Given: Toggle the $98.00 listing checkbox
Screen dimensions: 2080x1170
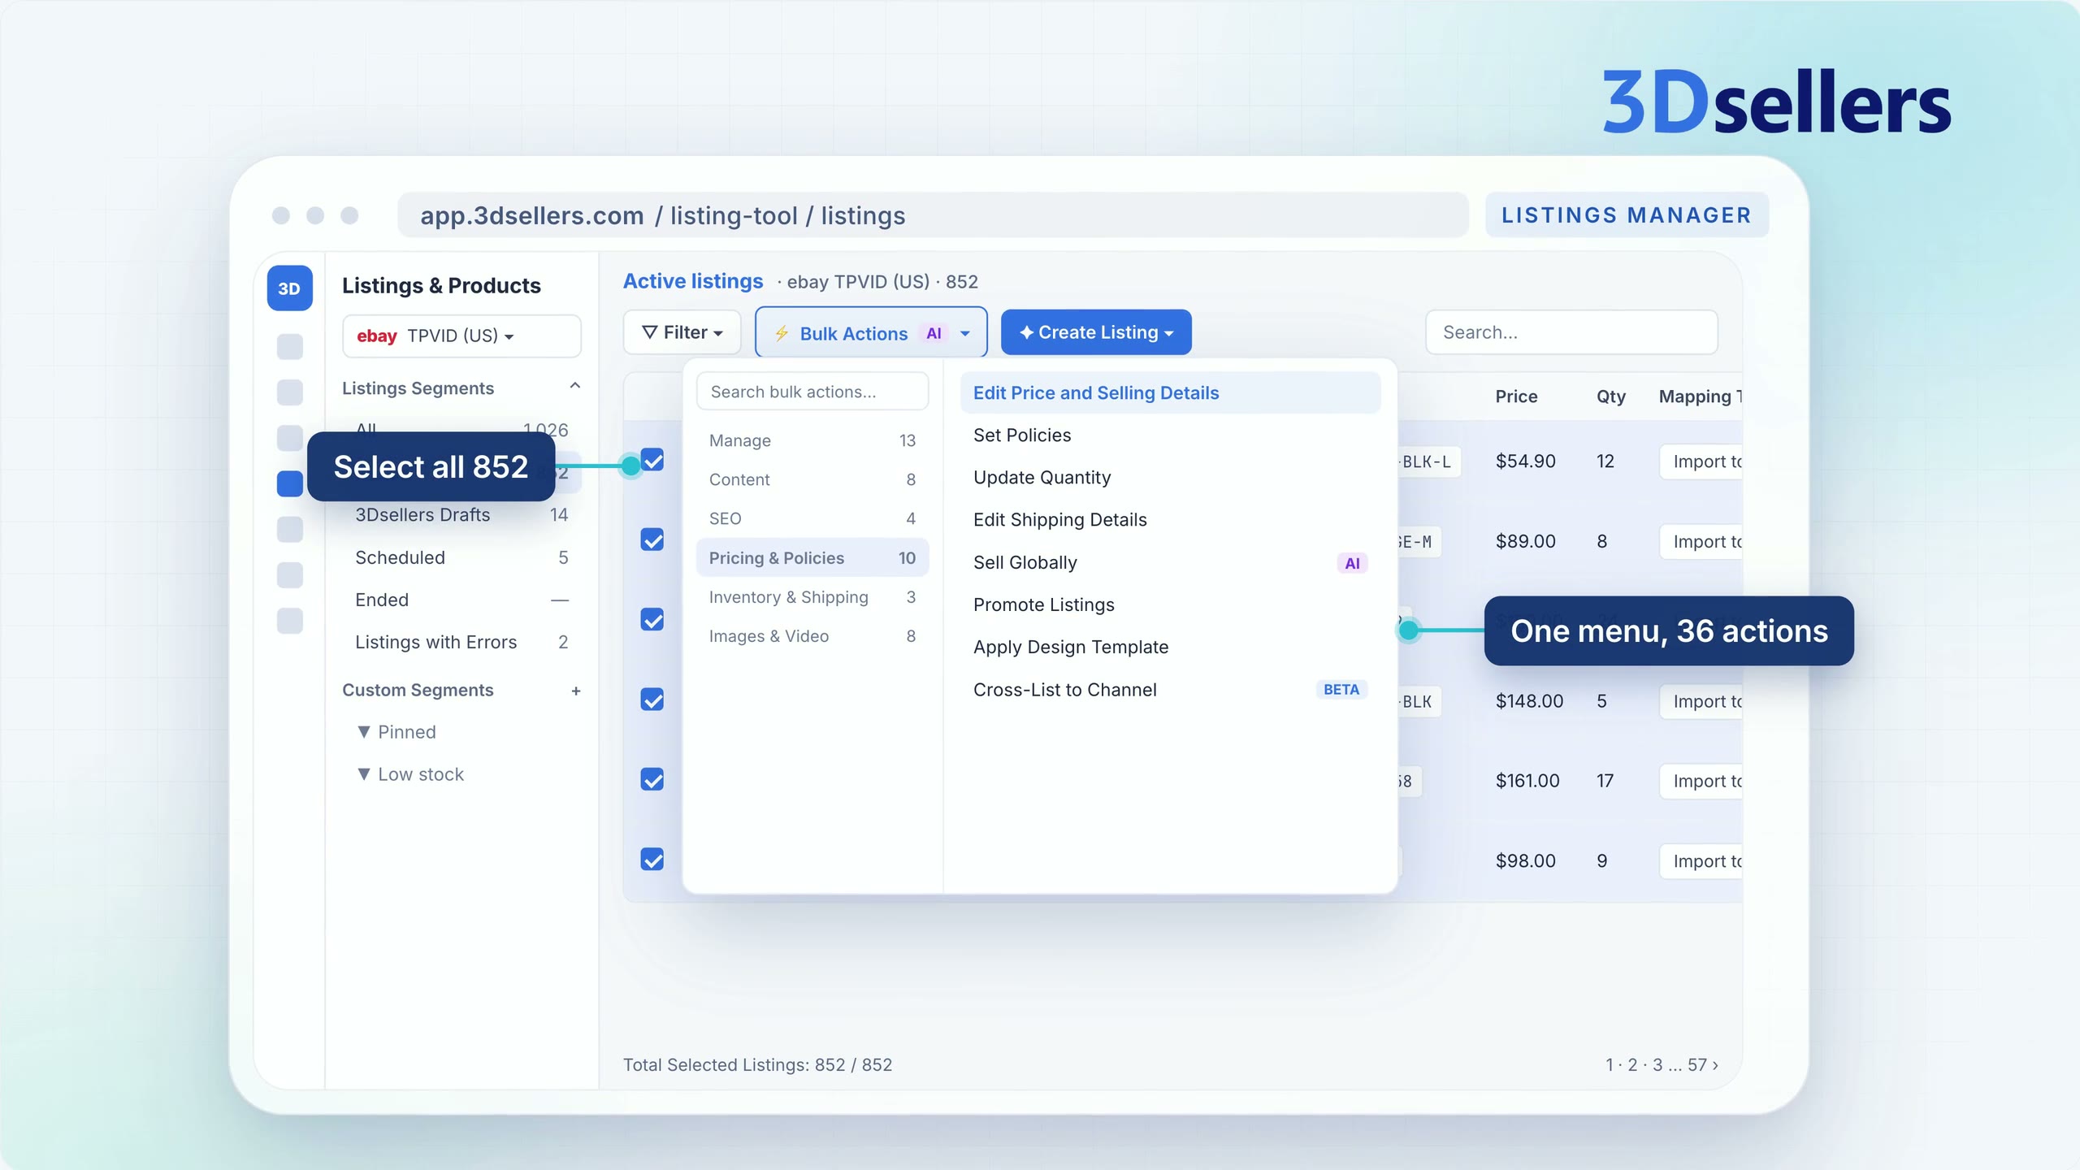Looking at the screenshot, I should (652, 860).
